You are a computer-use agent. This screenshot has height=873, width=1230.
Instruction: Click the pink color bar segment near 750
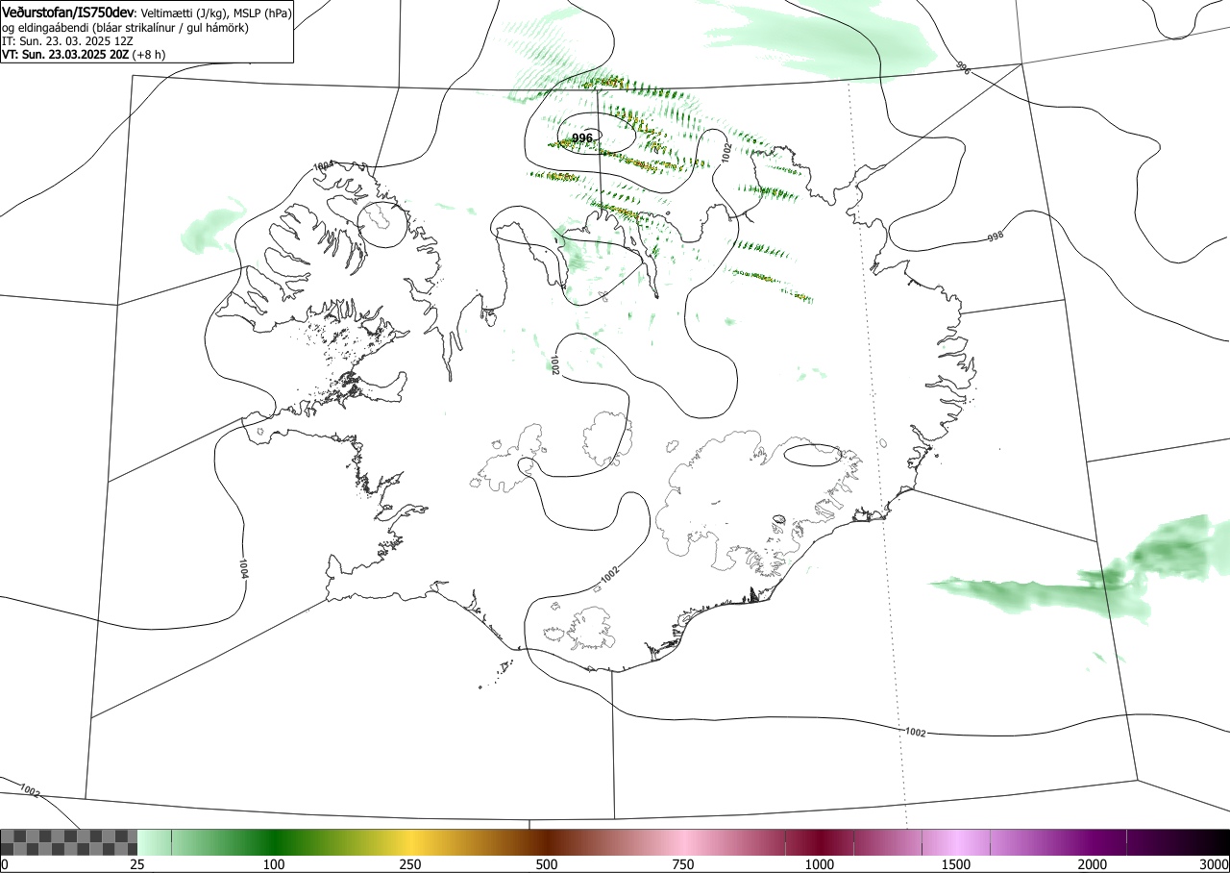click(x=683, y=842)
